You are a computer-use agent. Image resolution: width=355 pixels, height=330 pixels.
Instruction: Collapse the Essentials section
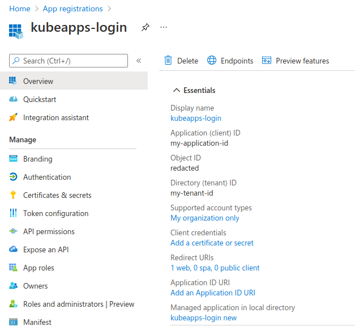coord(177,90)
